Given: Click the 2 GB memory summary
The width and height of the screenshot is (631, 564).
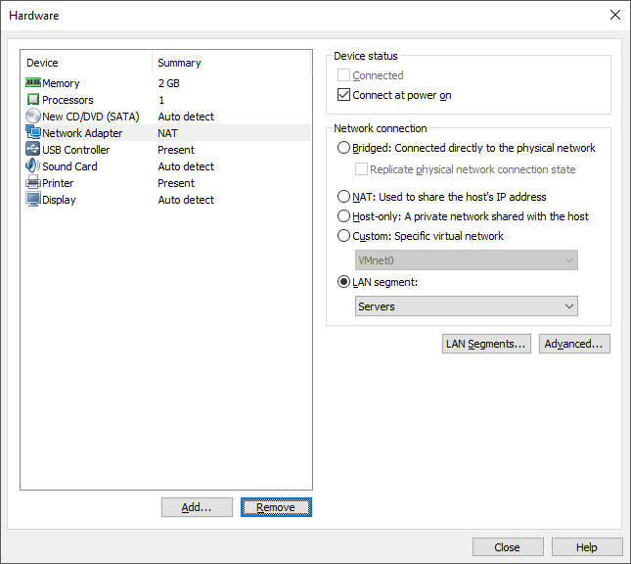Looking at the screenshot, I should tap(168, 83).
